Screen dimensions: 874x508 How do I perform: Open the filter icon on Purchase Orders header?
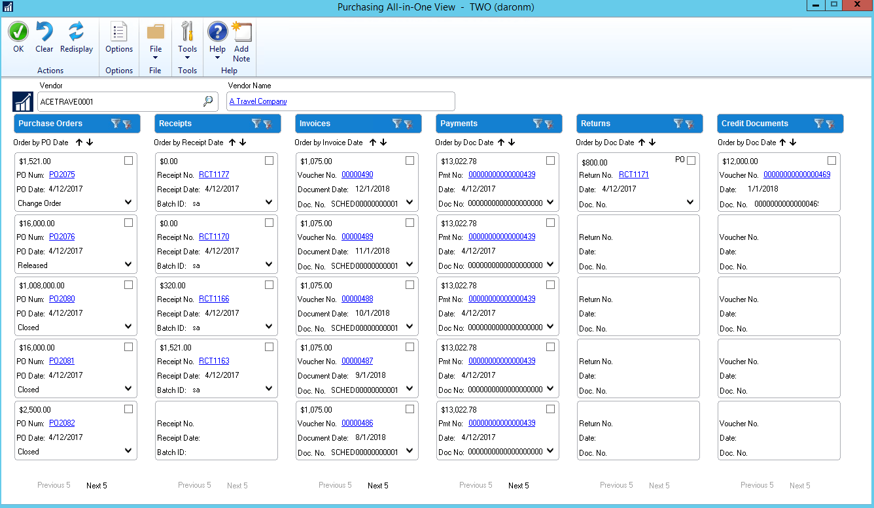coord(115,123)
